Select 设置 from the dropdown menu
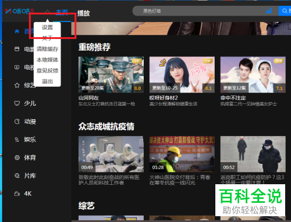Image resolution: width=291 pixels, height=222 pixels. [x=47, y=27]
